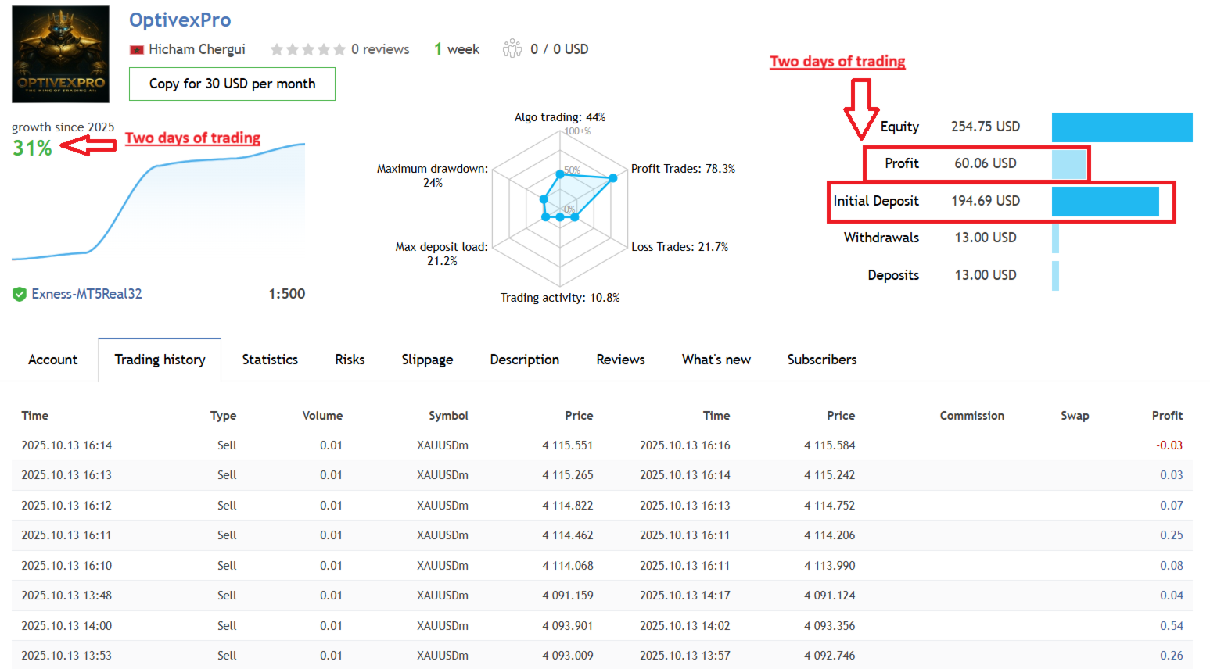Click Copy for 30 USD per month
Image resolution: width=1210 pixels, height=669 pixels.
point(232,84)
